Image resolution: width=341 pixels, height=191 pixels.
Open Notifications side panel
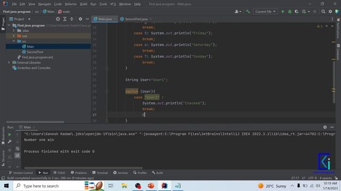(x=338, y=28)
